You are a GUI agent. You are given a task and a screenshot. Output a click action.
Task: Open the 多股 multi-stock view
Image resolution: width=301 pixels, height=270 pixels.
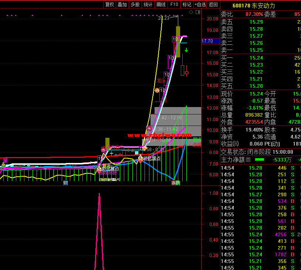(x=135, y=4)
